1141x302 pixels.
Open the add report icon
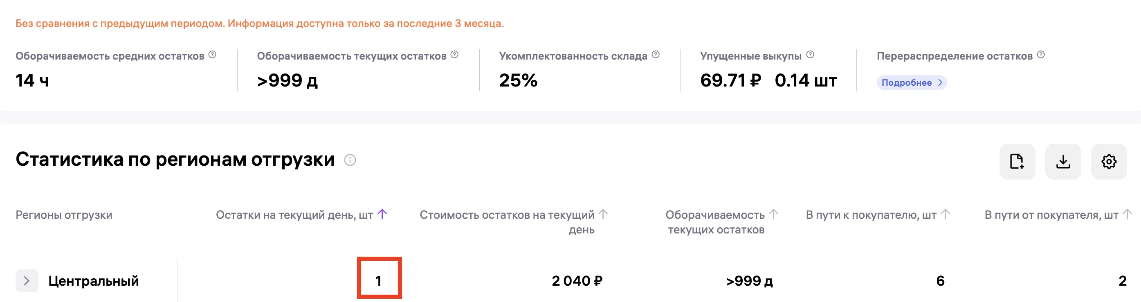pos(1017,161)
